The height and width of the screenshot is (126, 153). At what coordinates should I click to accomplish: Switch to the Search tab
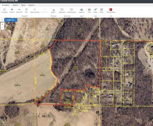pyautogui.click(x=15, y=5)
